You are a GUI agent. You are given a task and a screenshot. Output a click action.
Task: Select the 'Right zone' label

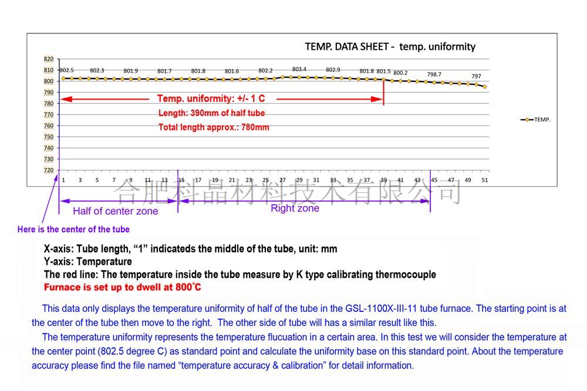(295, 208)
